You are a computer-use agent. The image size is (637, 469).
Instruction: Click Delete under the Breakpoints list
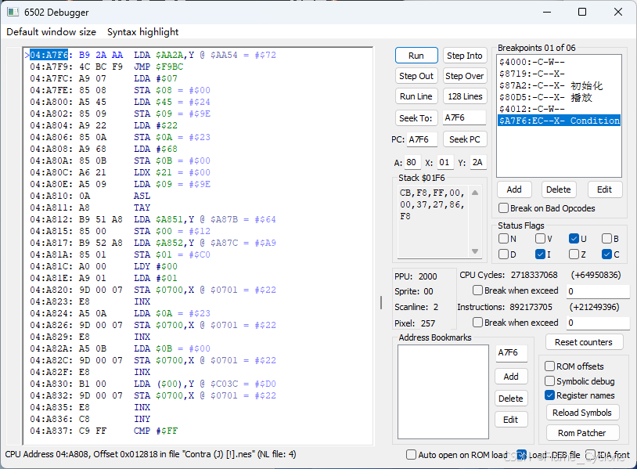point(558,189)
